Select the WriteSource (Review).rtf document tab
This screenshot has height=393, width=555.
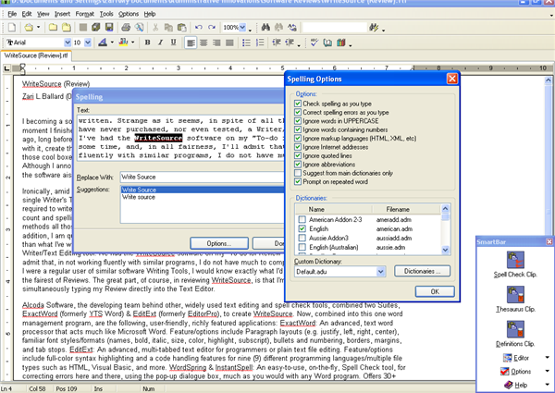36,55
